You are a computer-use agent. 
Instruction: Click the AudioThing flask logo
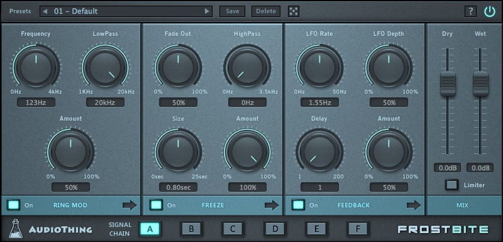pos(16,229)
